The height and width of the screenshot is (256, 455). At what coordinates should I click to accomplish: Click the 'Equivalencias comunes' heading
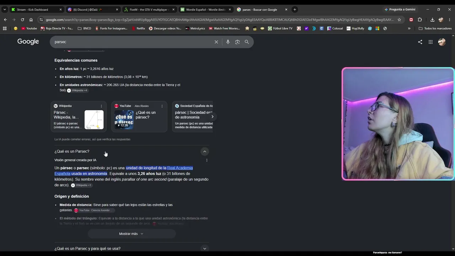click(x=76, y=60)
